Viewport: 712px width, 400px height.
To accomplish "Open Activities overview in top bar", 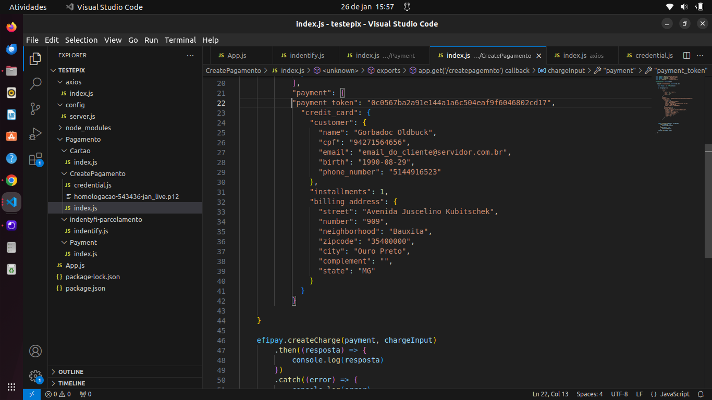I will 28,7.
